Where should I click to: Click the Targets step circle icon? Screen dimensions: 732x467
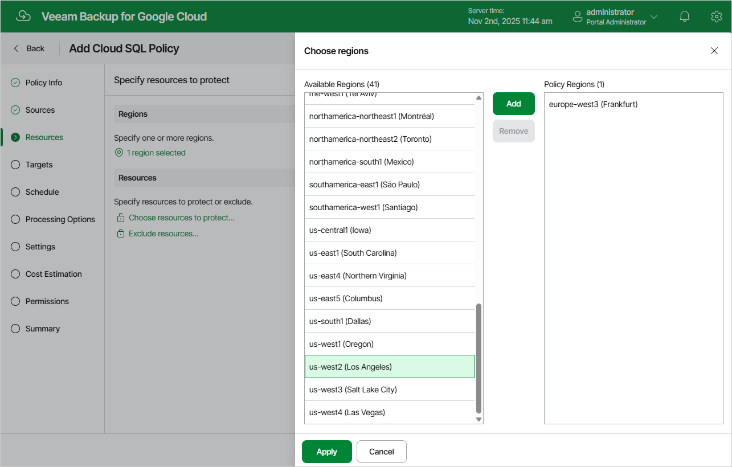[15, 165]
